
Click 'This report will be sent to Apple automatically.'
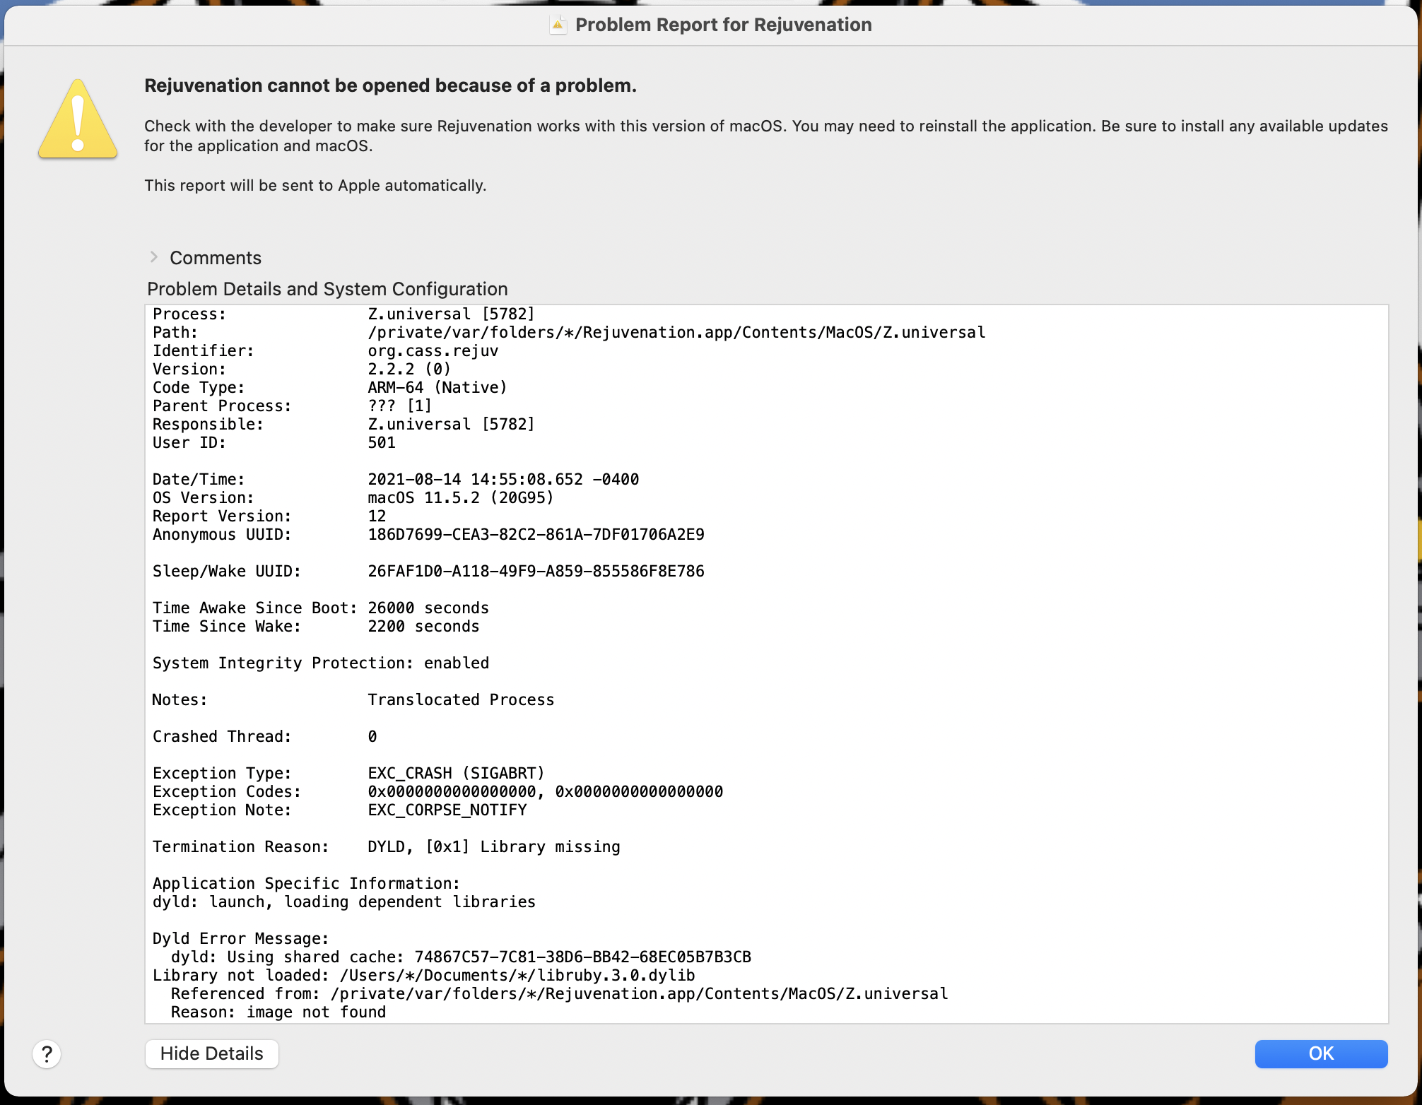click(x=315, y=185)
